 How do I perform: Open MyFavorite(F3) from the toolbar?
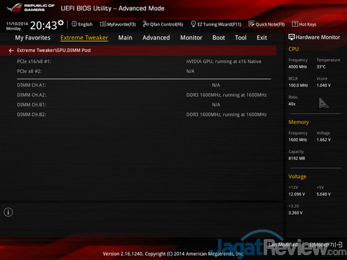coord(118,24)
